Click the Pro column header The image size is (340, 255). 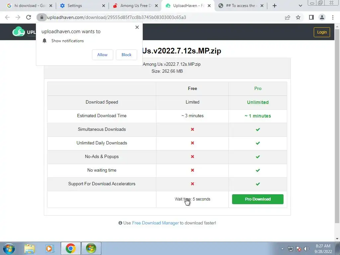pyautogui.click(x=258, y=88)
